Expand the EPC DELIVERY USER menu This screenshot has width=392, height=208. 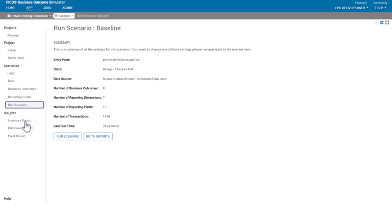pyautogui.click(x=352, y=8)
